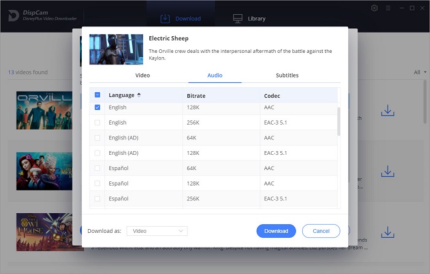Toggle the select-all audio tracks checkbox
Screen dimensions: 430x274
97,95
